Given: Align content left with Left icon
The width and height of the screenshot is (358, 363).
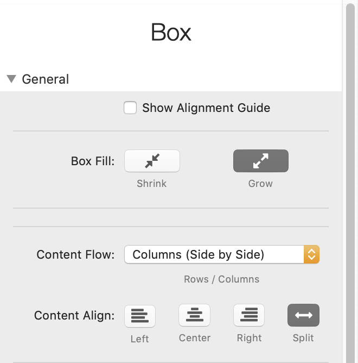Looking at the screenshot, I should [140, 316].
